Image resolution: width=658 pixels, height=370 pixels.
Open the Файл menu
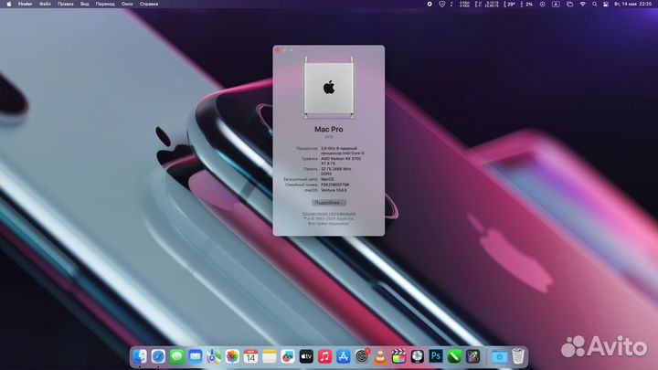point(45,4)
